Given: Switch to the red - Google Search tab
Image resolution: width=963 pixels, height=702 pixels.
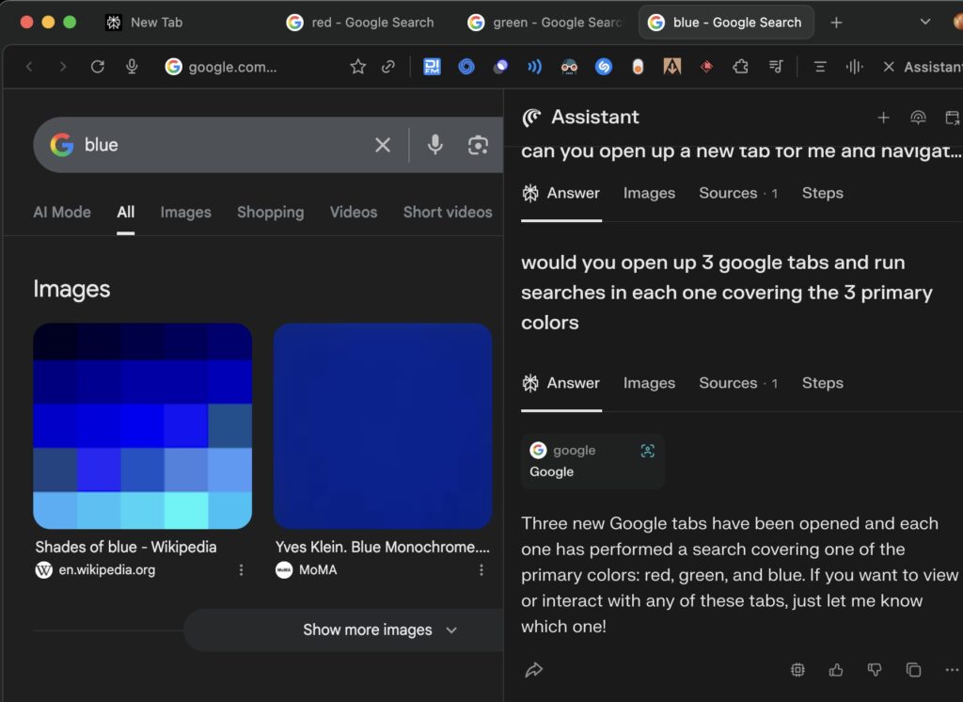Looking at the screenshot, I should [x=361, y=23].
